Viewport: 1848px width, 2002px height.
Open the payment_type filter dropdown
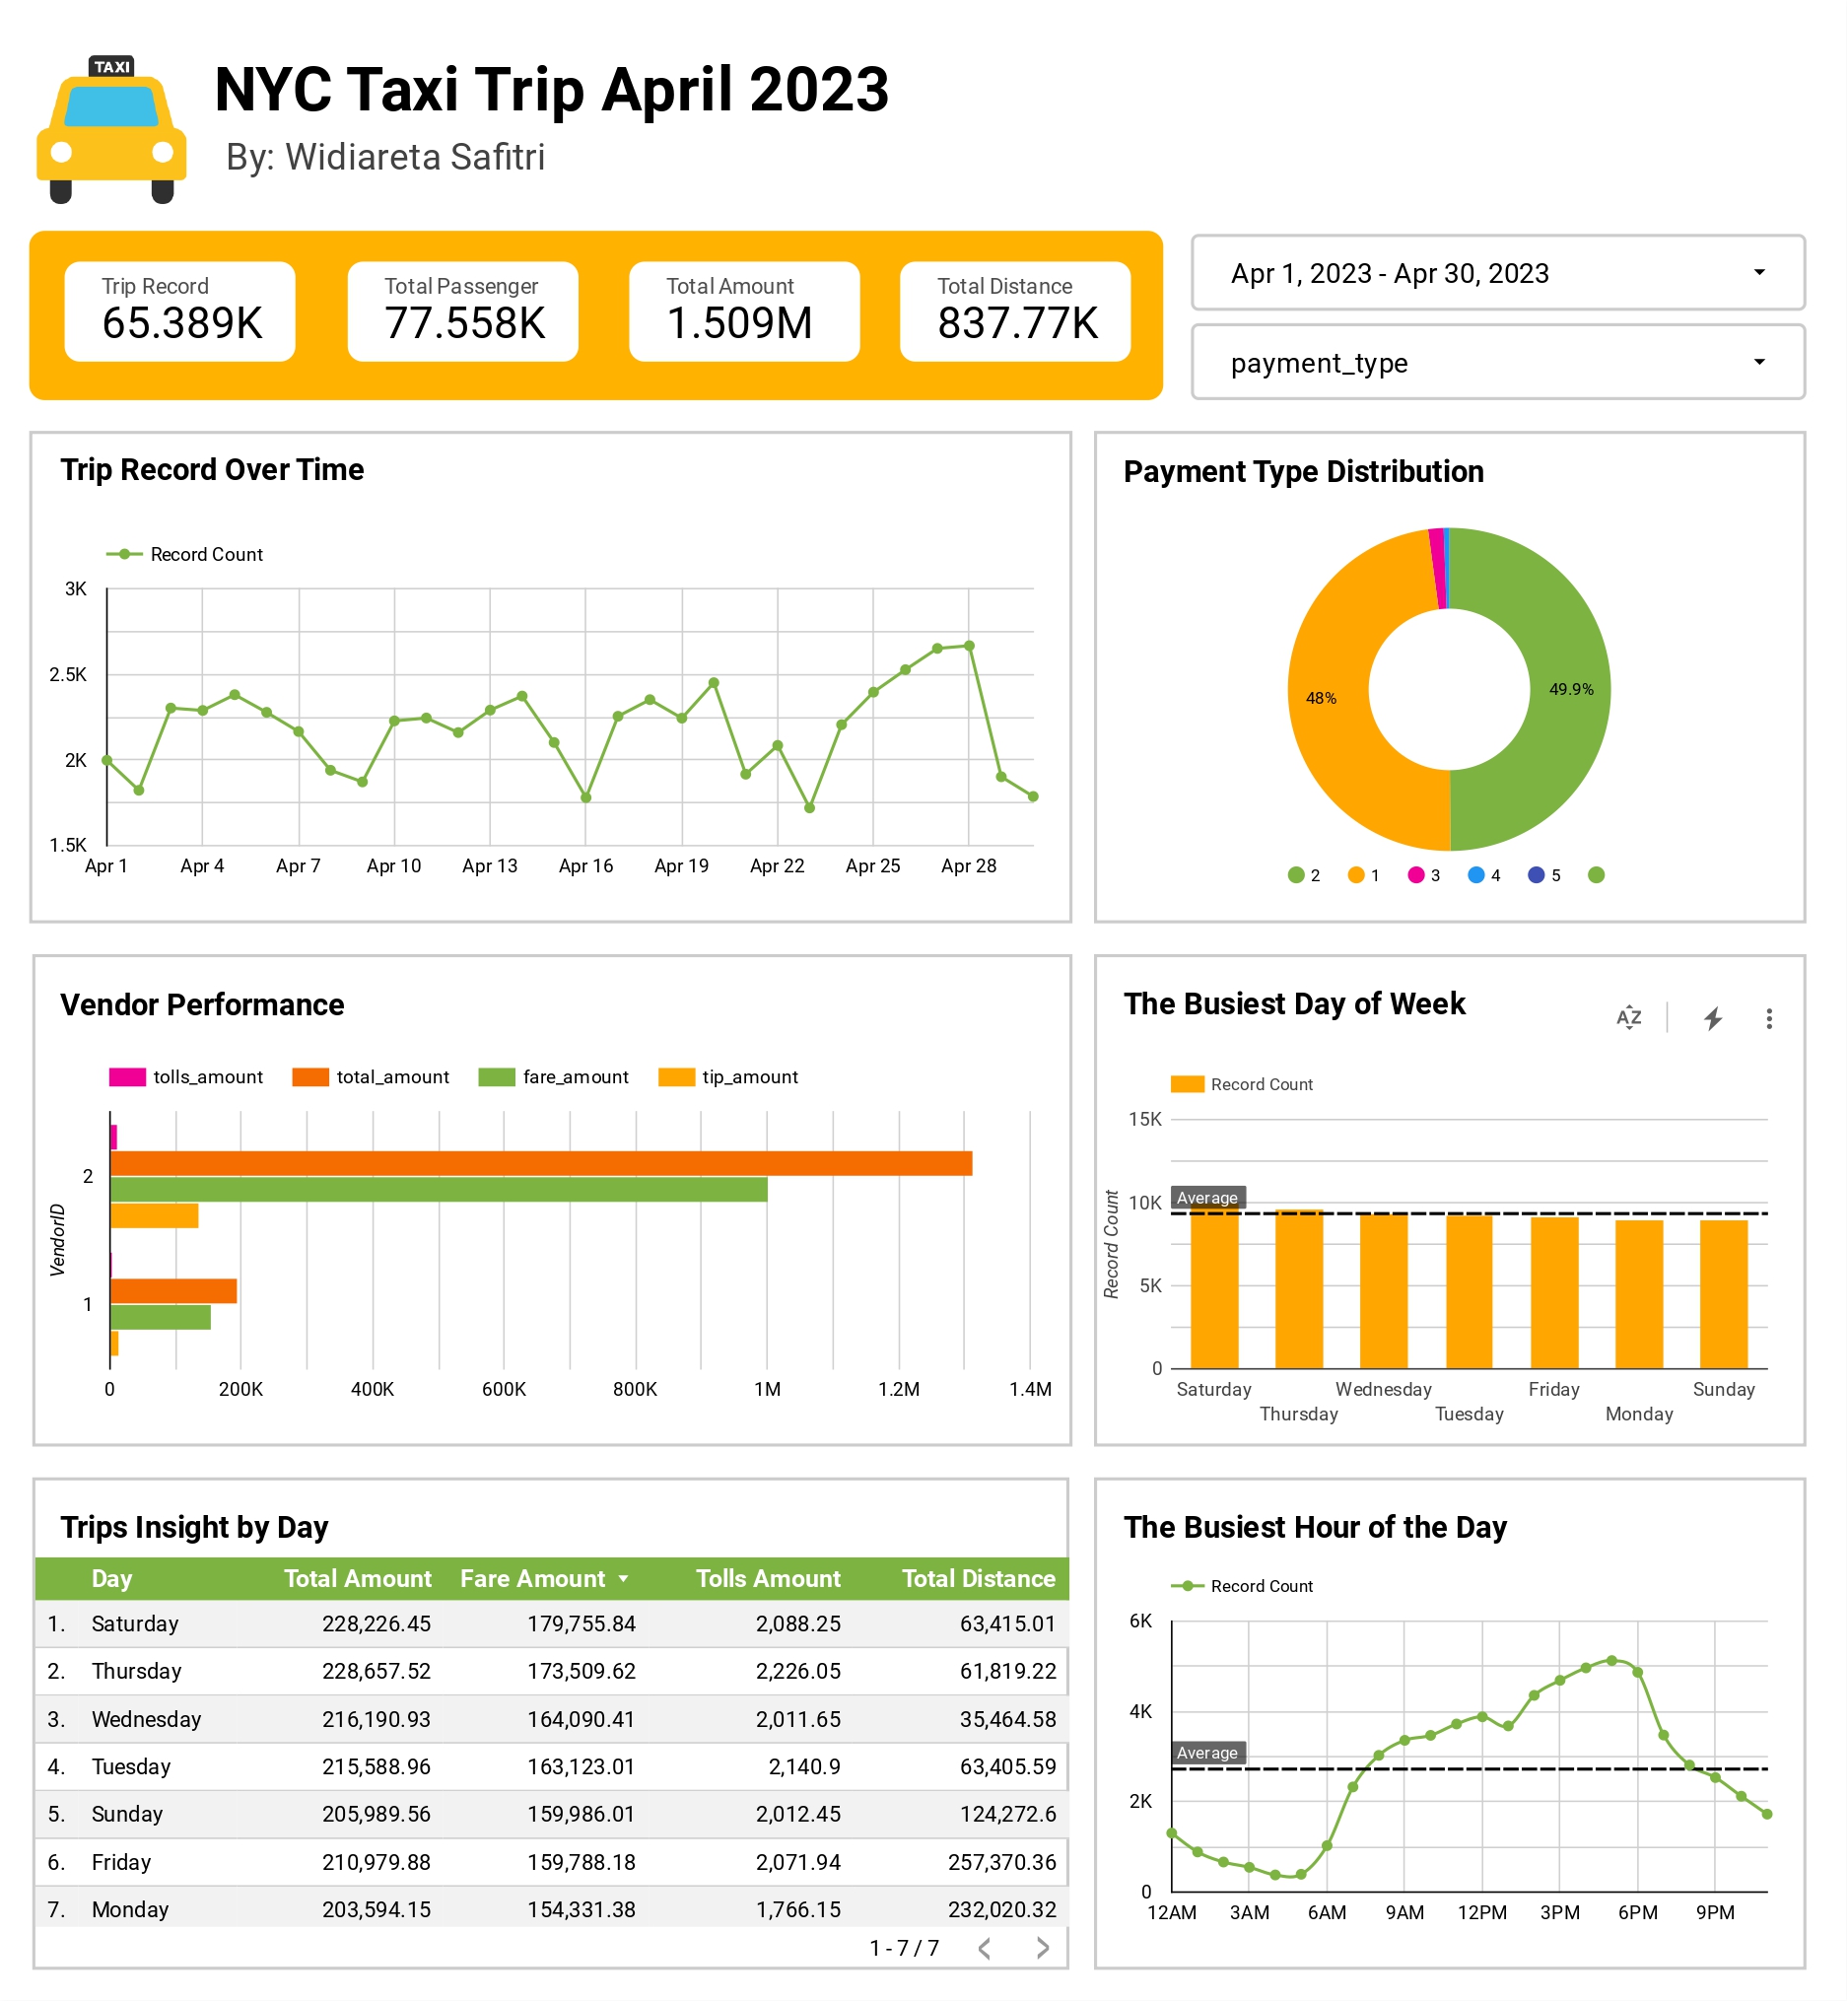point(1497,362)
